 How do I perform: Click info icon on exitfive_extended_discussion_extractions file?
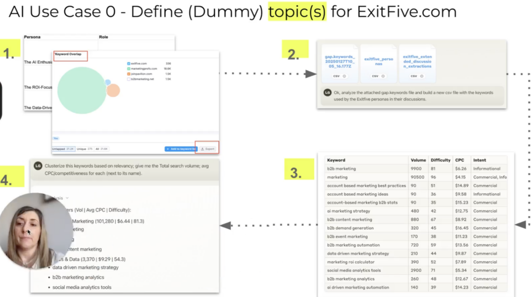pyautogui.click(x=422, y=76)
